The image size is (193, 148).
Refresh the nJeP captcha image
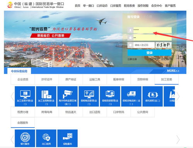(x=164, y=45)
